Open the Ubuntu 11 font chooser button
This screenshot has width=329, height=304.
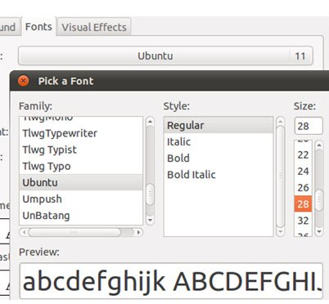[x=165, y=56]
